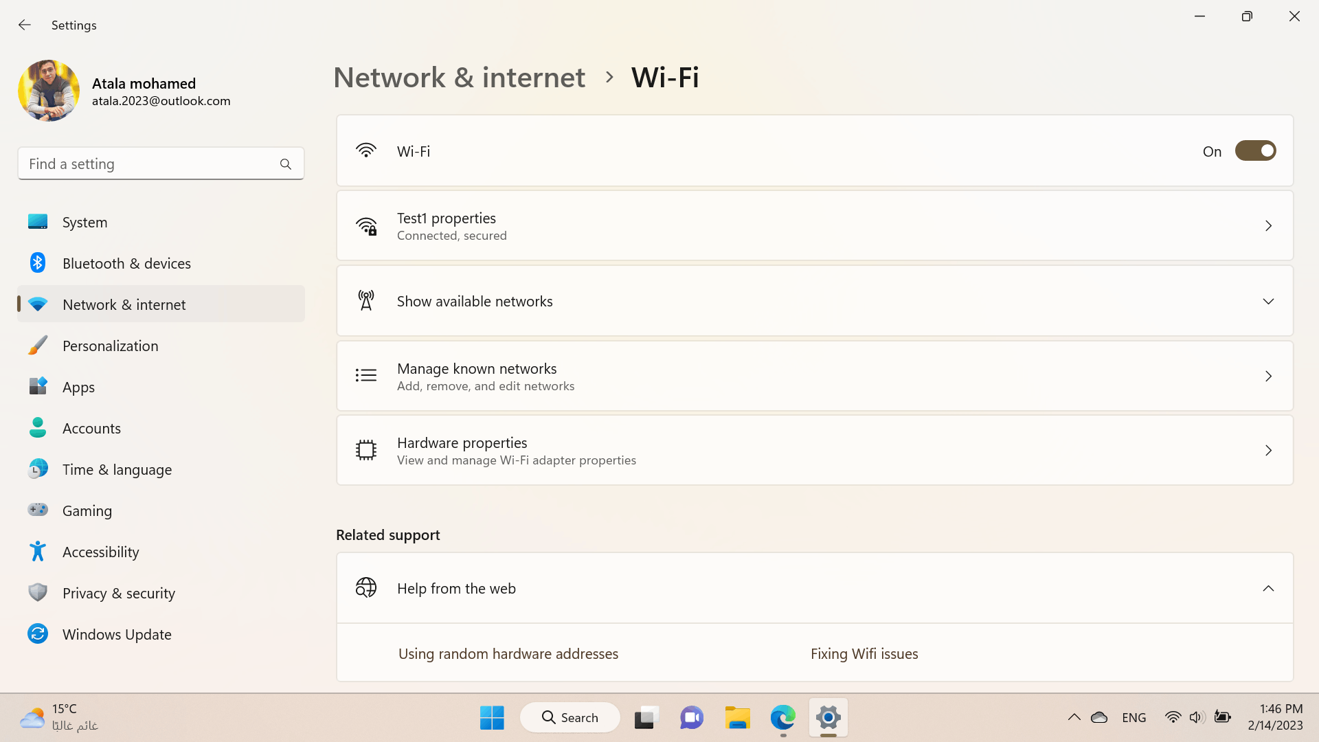Click the search magnifier in Find a setting

coord(285,164)
